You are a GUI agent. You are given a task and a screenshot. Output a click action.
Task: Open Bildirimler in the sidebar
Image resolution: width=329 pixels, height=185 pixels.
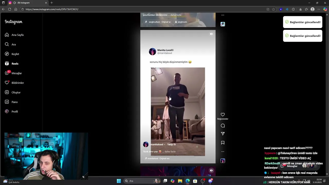14,83
